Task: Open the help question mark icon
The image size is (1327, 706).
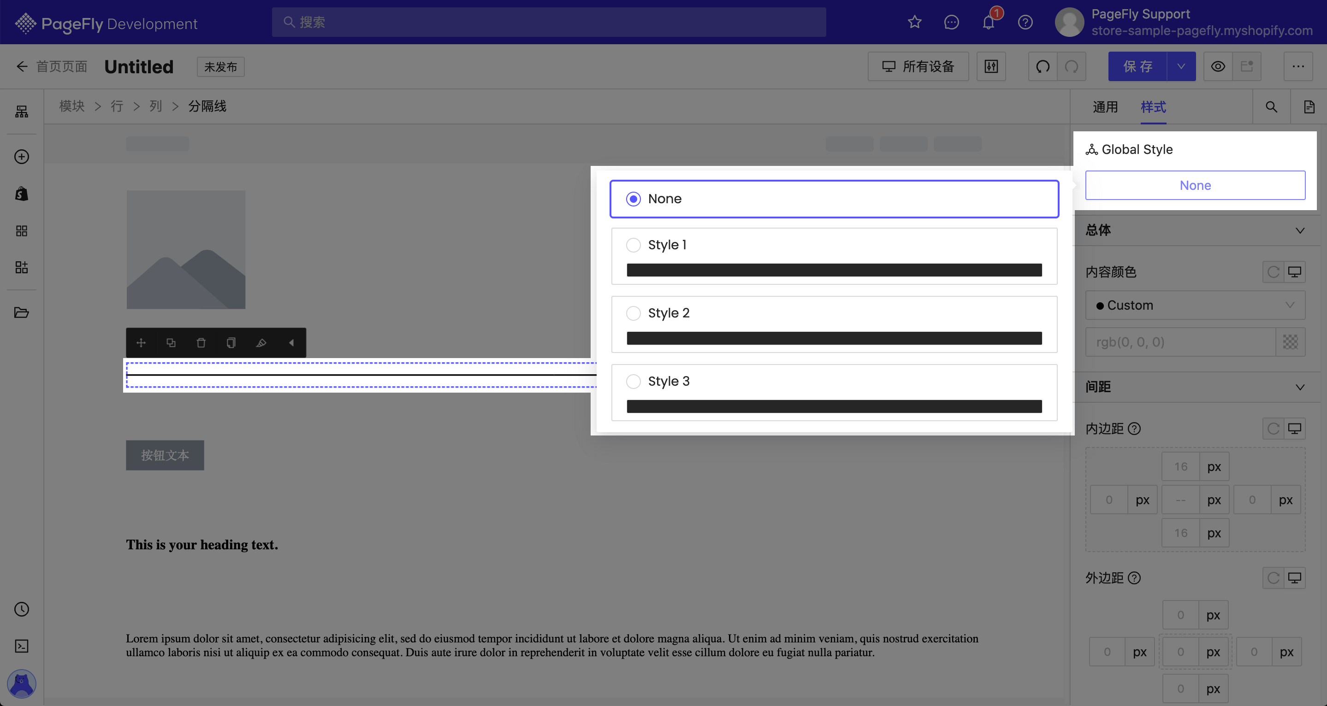Action: [x=1025, y=22]
